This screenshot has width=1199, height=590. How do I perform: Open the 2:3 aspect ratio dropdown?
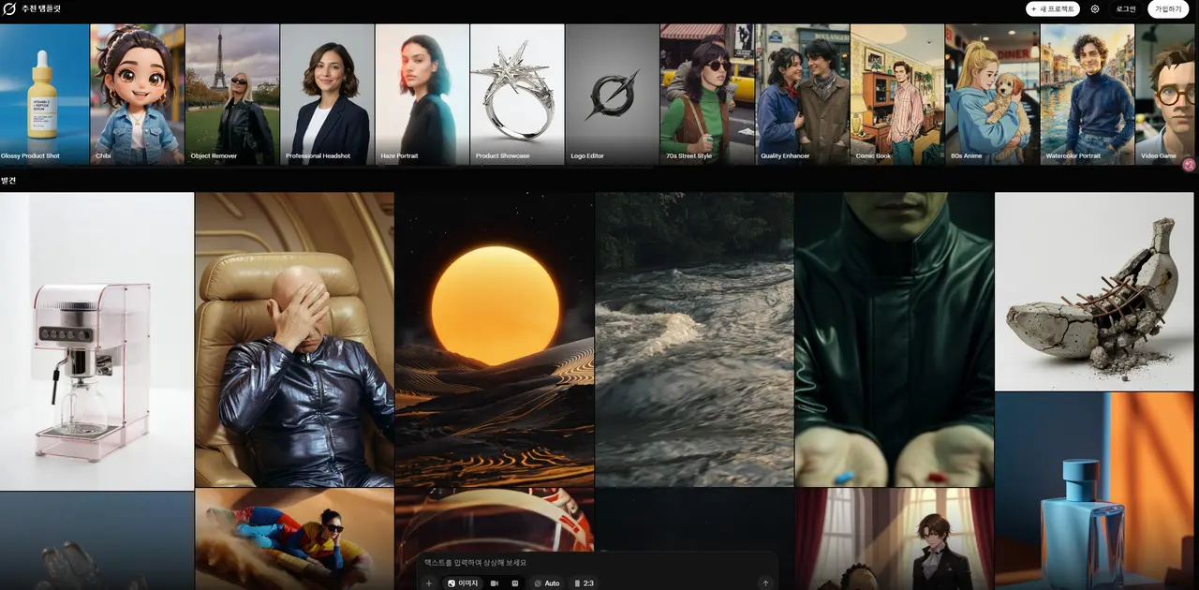click(x=584, y=583)
